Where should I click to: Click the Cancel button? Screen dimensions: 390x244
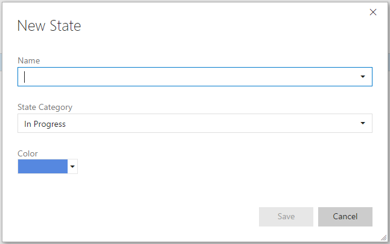[x=345, y=217]
